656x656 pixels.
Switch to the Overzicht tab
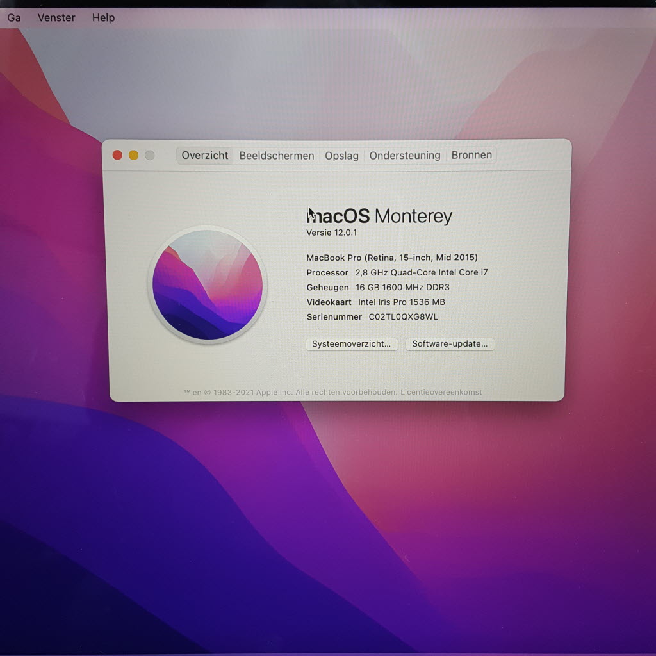point(204,156)
